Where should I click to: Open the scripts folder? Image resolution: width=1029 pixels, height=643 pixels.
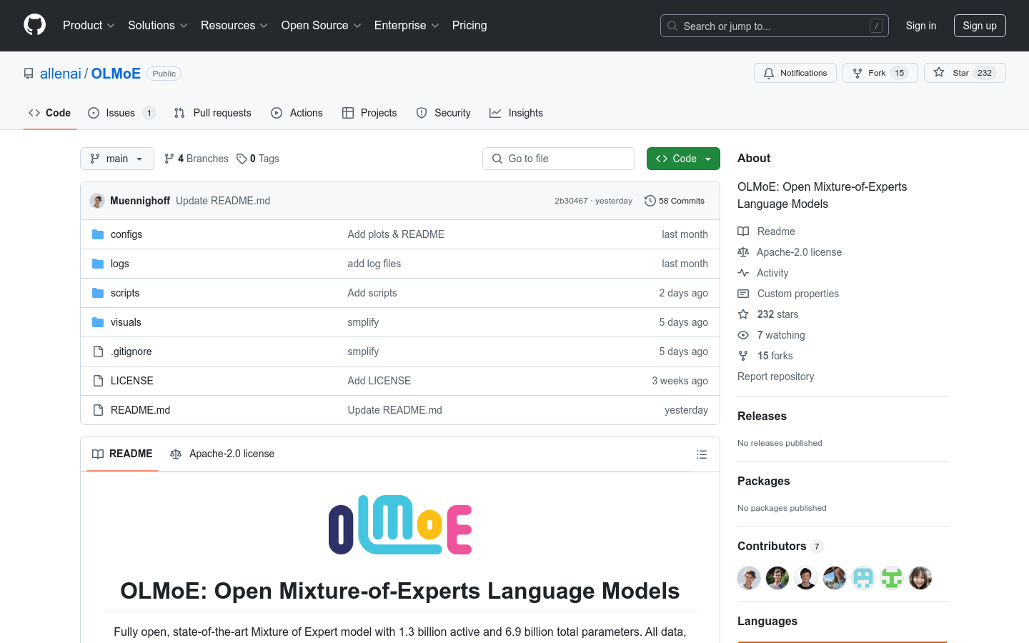[125, 293]
